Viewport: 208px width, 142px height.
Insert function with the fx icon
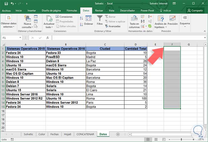point(48,38)
